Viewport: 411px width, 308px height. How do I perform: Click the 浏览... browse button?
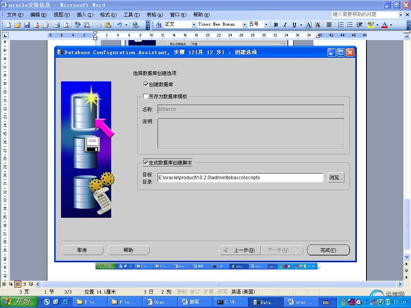(x=336, y=177)
